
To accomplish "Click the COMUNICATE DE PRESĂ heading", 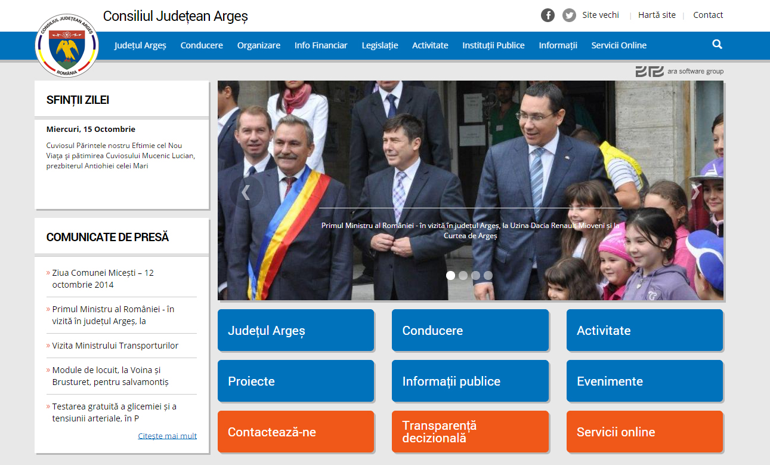I will click(x=107, y=237).
